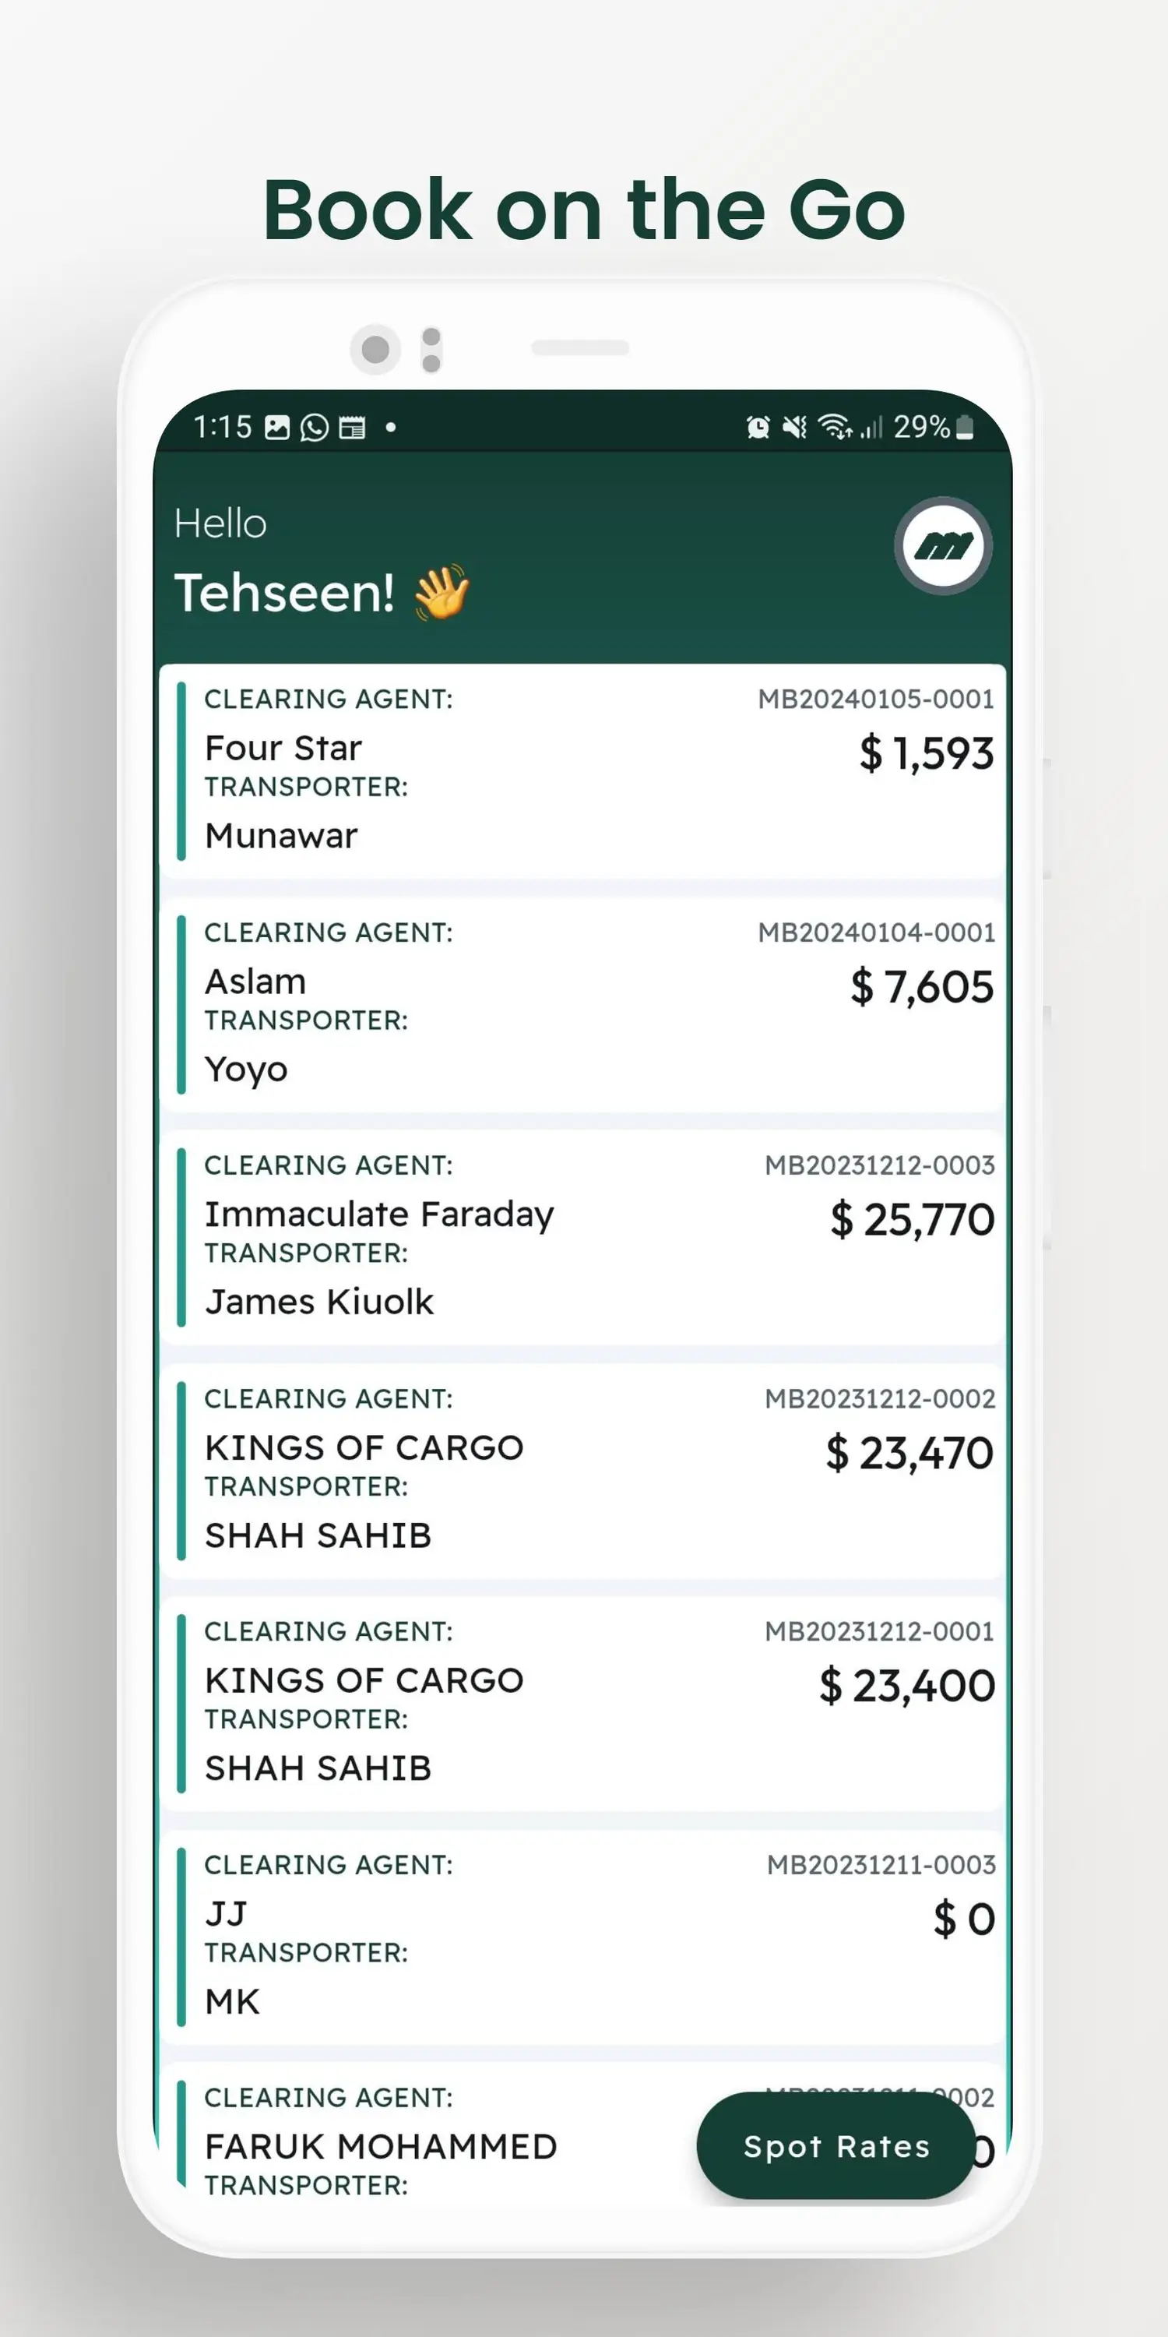Tap the Wi-Fi status icon
1168x2337 pixels.
pos(834,426)
